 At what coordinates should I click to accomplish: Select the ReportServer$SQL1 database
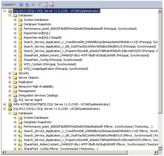37,33
